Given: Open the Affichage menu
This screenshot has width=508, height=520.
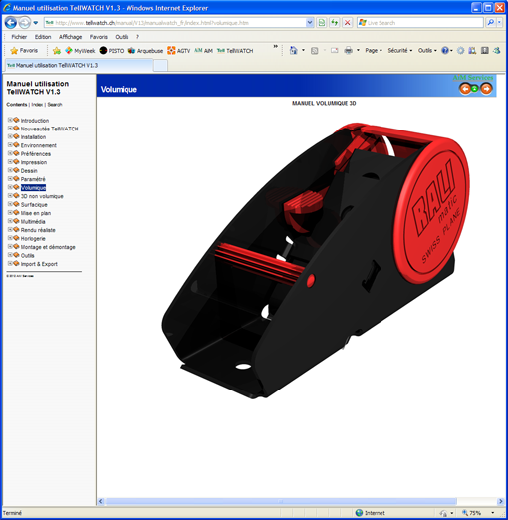Looking at the screenshot, I should (70, 37).
